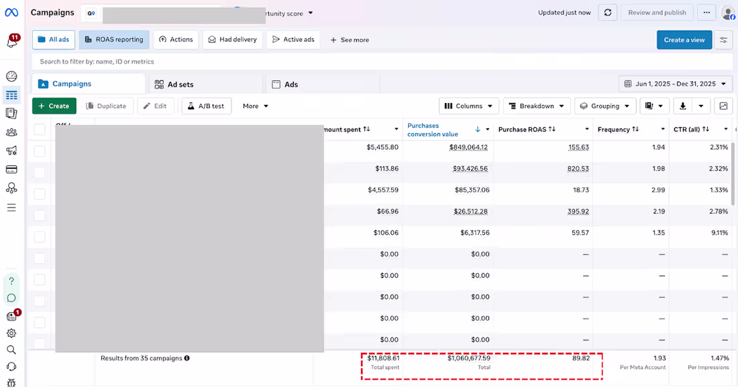Click the Meta logo in the sidebar
The width and height of the screenshot is (738, 389).
[x=11, y=13]
